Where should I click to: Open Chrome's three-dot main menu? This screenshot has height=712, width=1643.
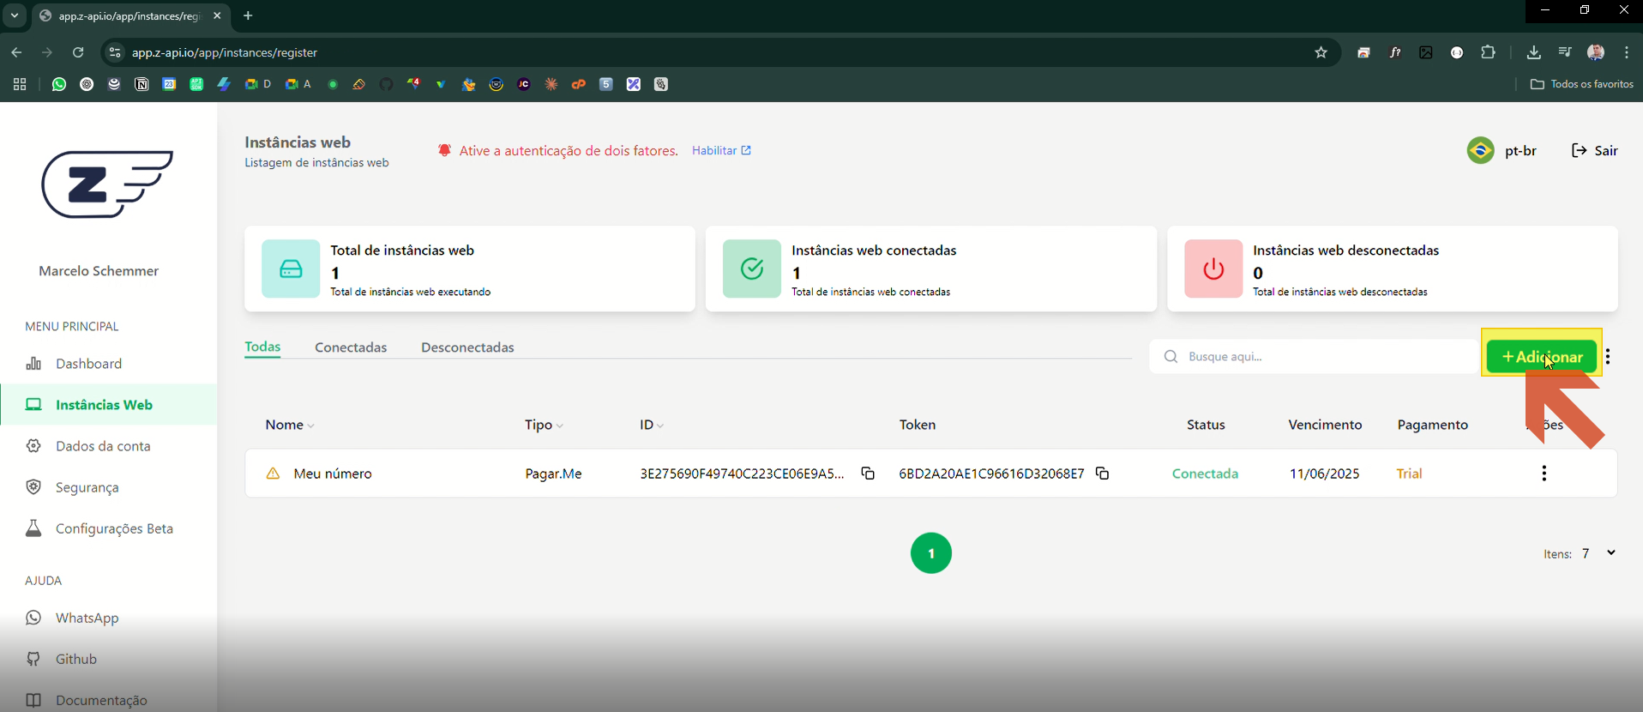(x=1627, y=52)
